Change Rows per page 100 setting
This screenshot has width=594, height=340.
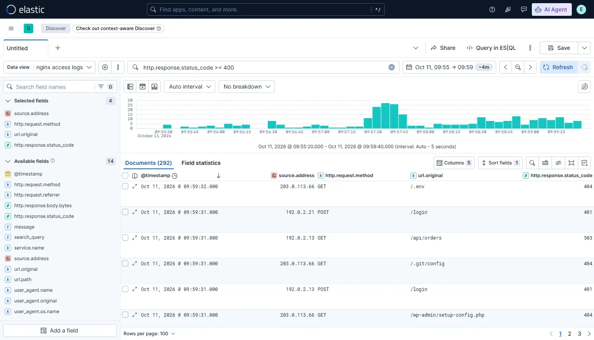point(149,334)
